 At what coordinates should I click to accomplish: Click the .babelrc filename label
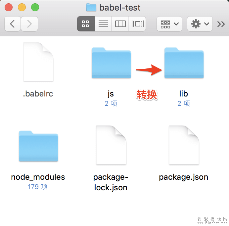pos(38,94)
